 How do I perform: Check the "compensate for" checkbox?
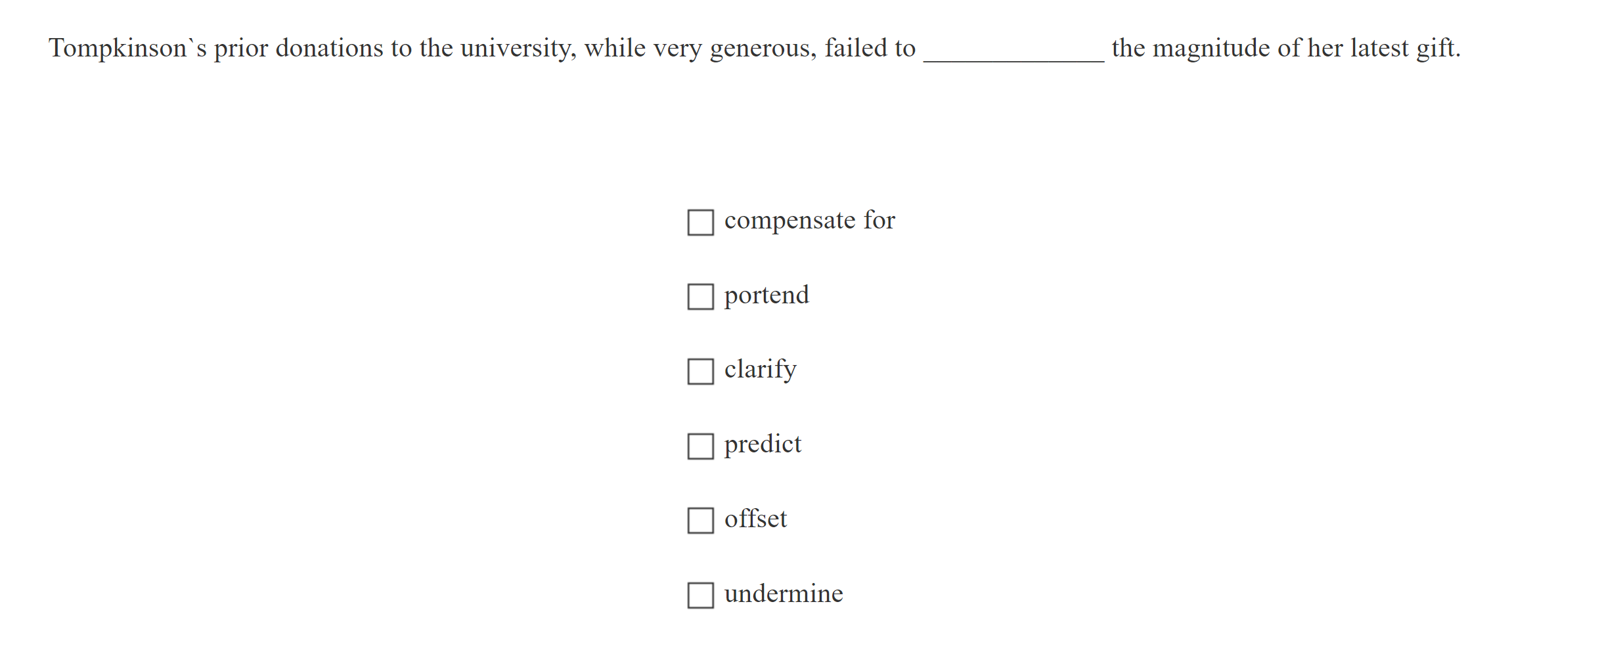pos(700,223)
